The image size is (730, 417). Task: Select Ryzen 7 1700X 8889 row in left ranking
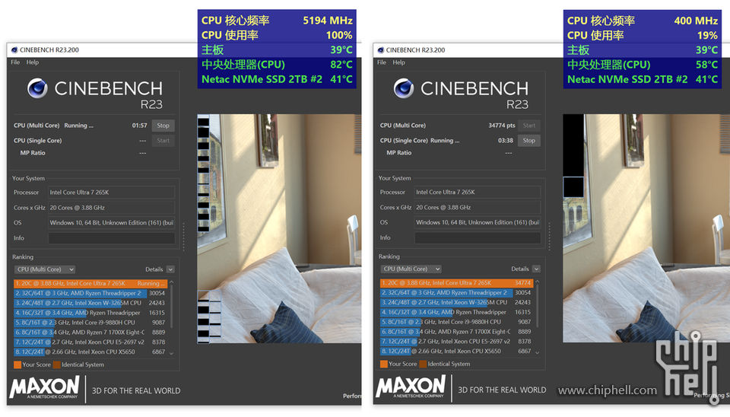click(90, 333)
